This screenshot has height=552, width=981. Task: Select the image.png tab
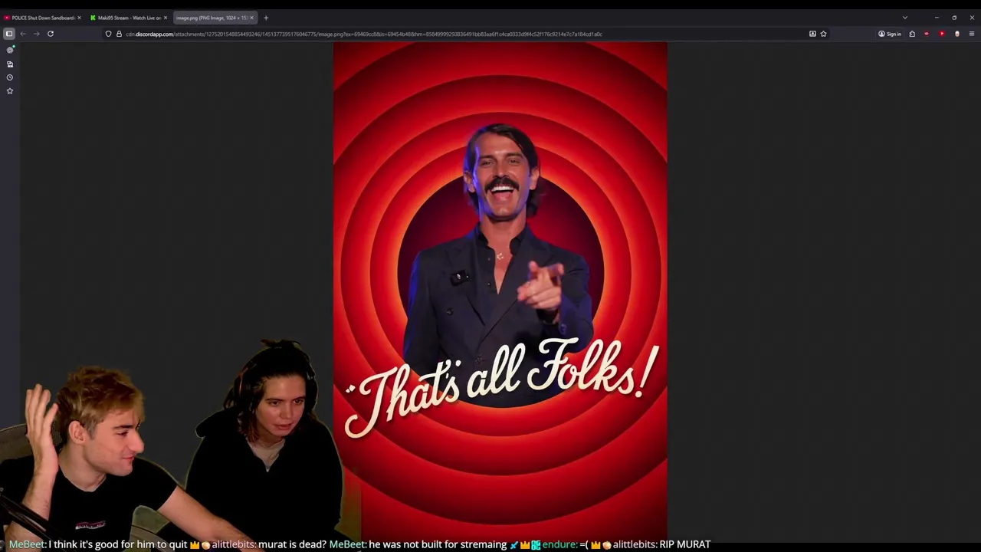214,18
